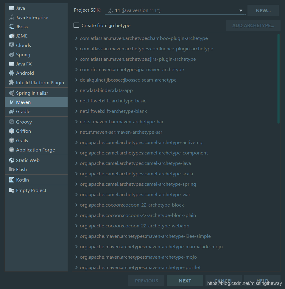Image resolution: width=285 pixels, height=289 pixels.
Task: Click the Spring Initializr icon
Action: (x=12, y=93)
